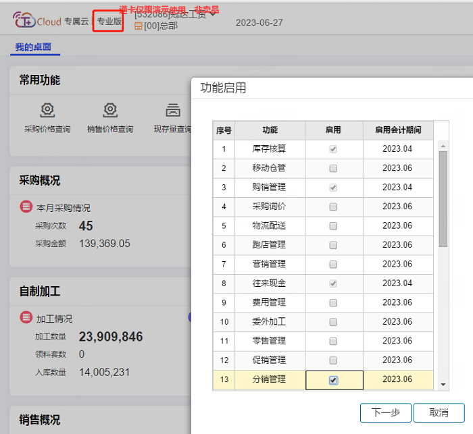Select the 物流配送 function cell

[270, 225]
